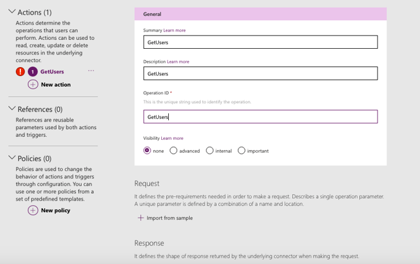Click the Description text field
The width and height of the screenshot is (420, 264).
[260, 73]
